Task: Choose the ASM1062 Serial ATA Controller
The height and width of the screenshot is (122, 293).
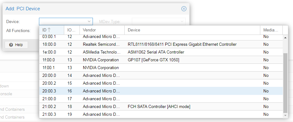Action: click(161, 52)
